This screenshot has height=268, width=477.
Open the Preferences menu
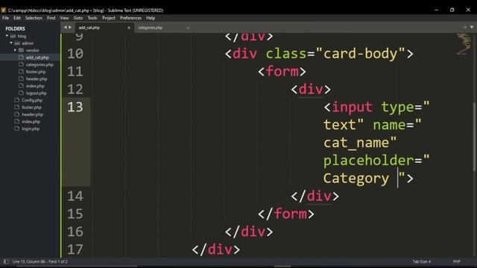click(130, 18)
